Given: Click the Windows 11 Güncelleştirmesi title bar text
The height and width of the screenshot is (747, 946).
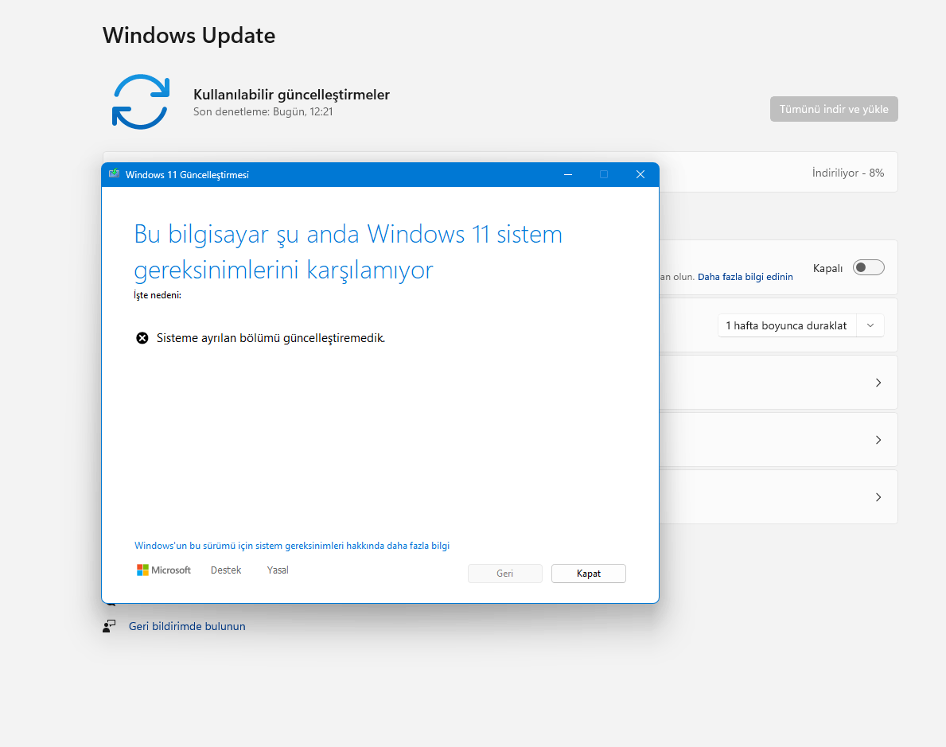Looking at the screenshot, I should pos(187,174).
